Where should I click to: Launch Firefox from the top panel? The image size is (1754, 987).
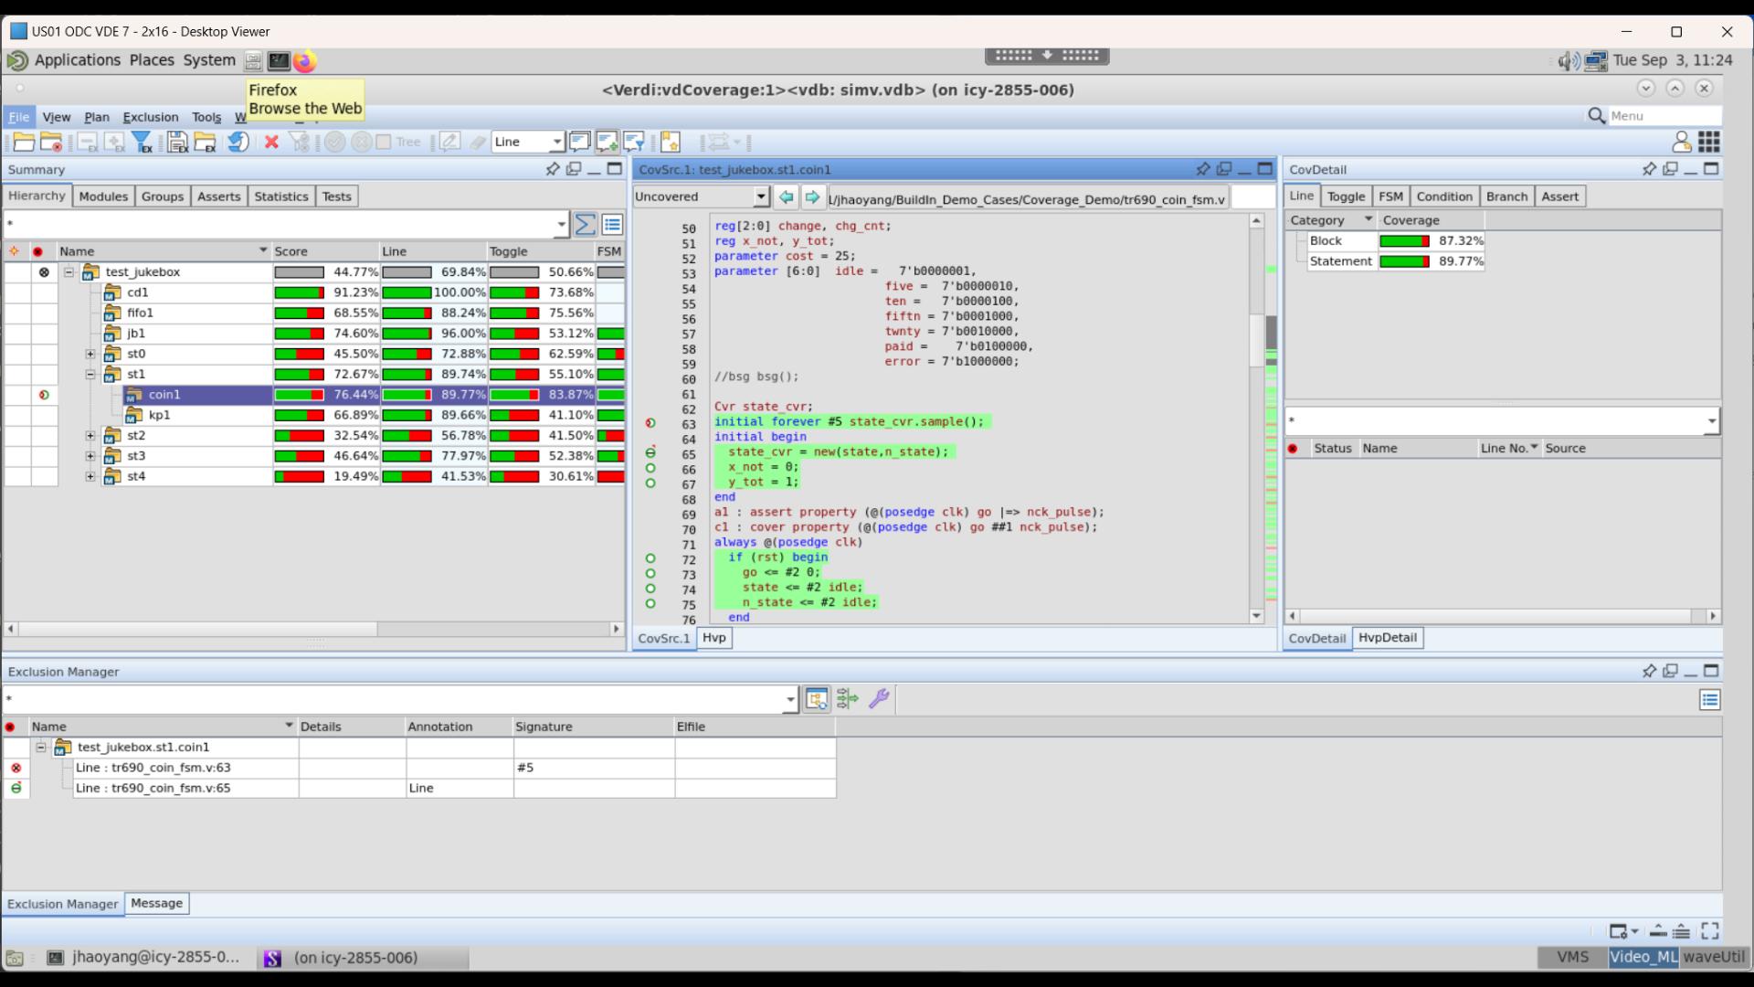[x=304, y=61]
